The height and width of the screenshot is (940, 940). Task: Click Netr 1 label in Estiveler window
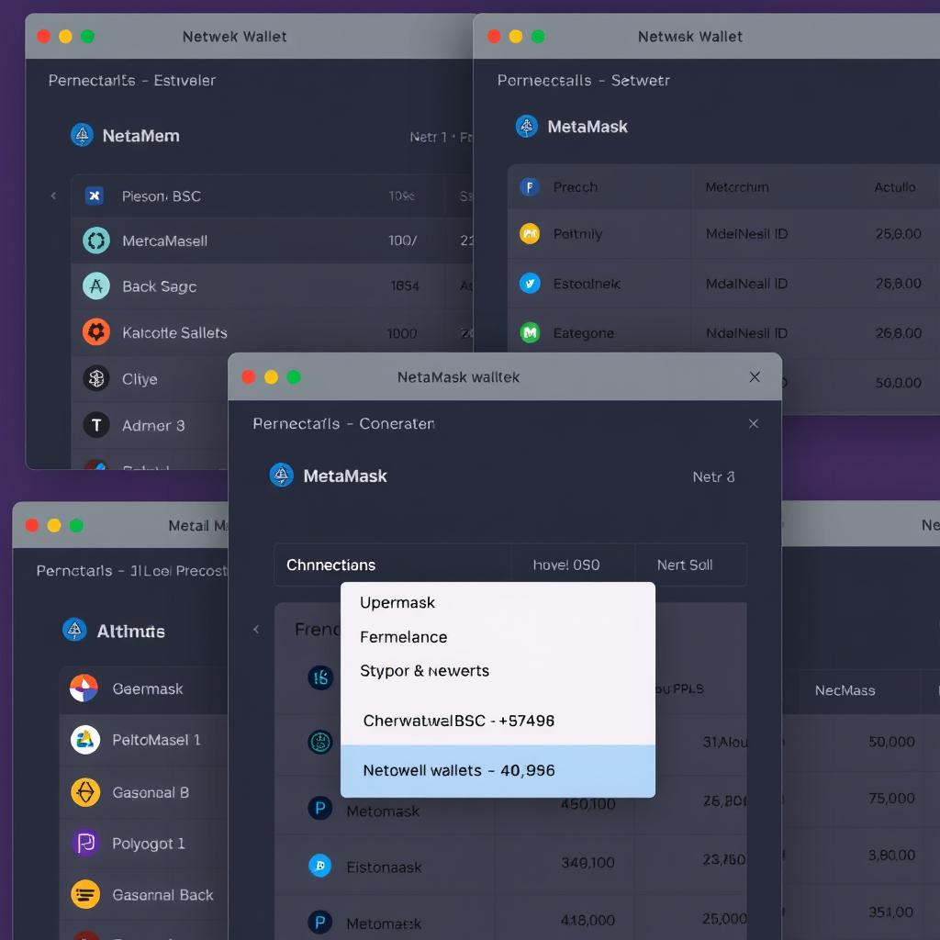click(428, 137)
